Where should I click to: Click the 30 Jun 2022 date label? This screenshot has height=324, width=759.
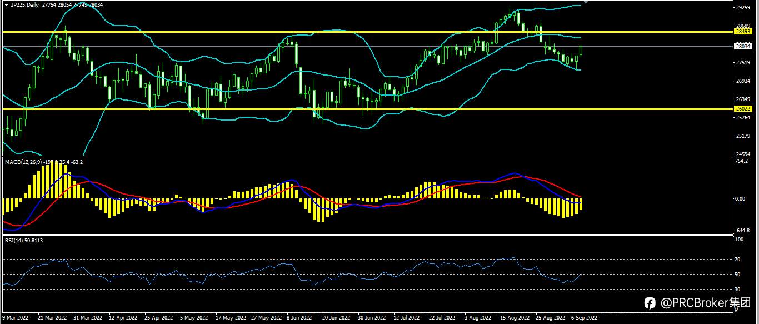pos(372,318)
